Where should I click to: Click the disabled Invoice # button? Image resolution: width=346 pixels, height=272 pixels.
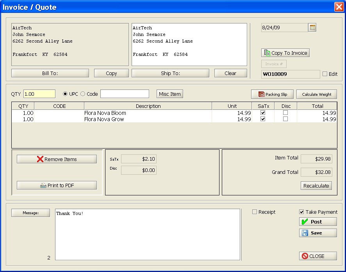click(x=274, y=64)
